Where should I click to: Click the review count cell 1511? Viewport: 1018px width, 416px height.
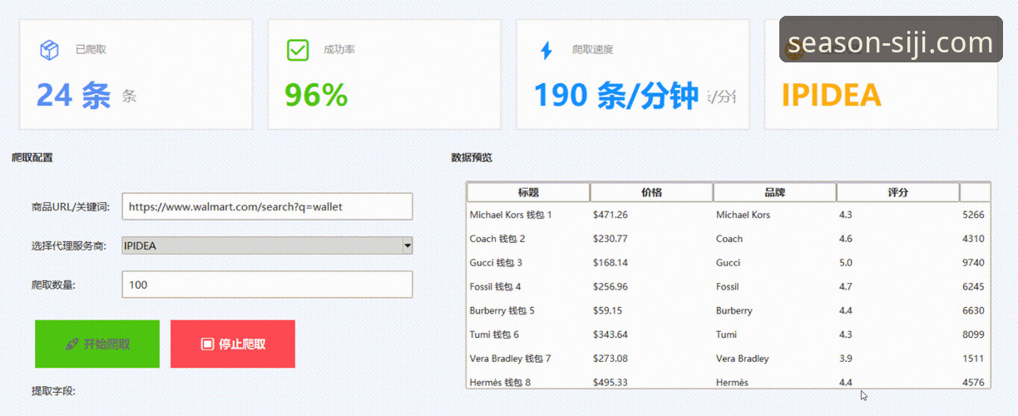coord(973,359)
